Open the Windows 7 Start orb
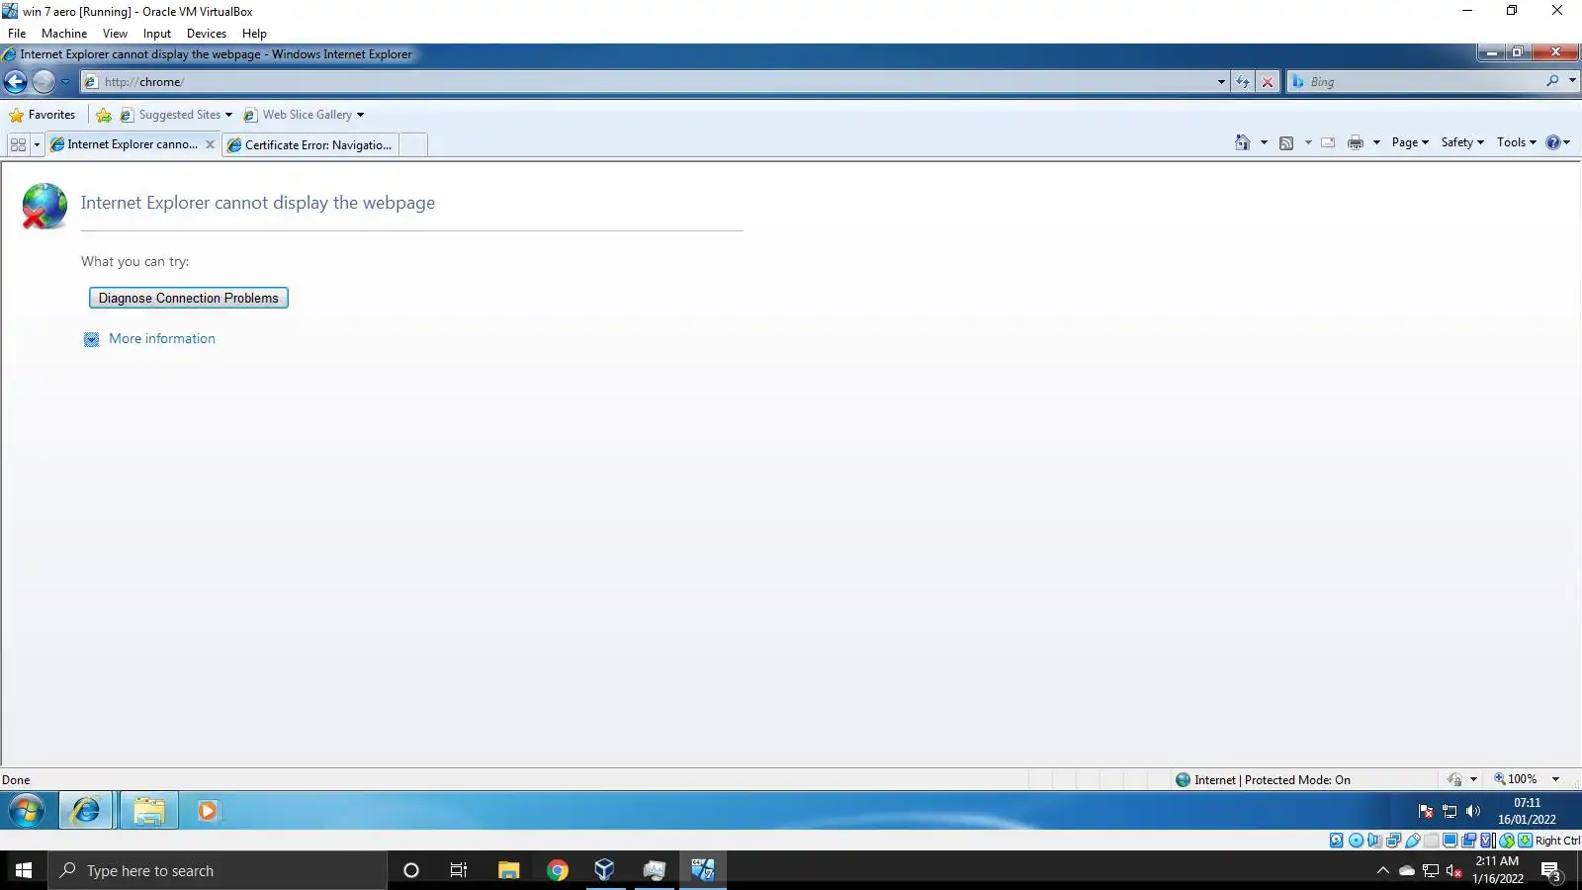 27,812
